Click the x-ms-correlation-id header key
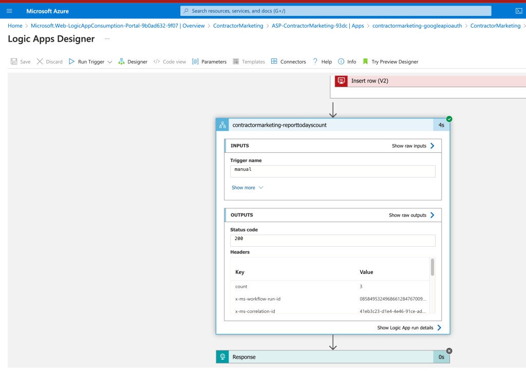 click(x=255, y=311)
